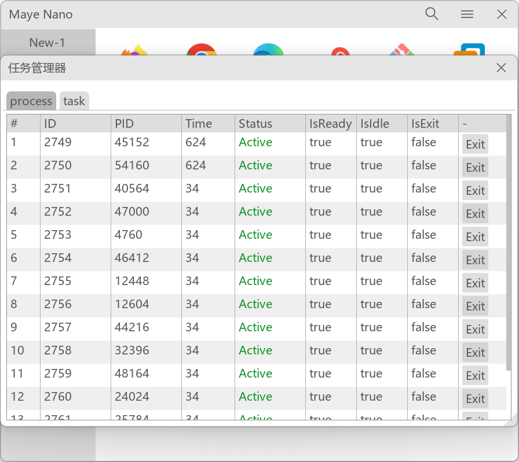Open the hamburger menu in Maye Nano
The image size is (519, 462).
(x=467, y=14)
